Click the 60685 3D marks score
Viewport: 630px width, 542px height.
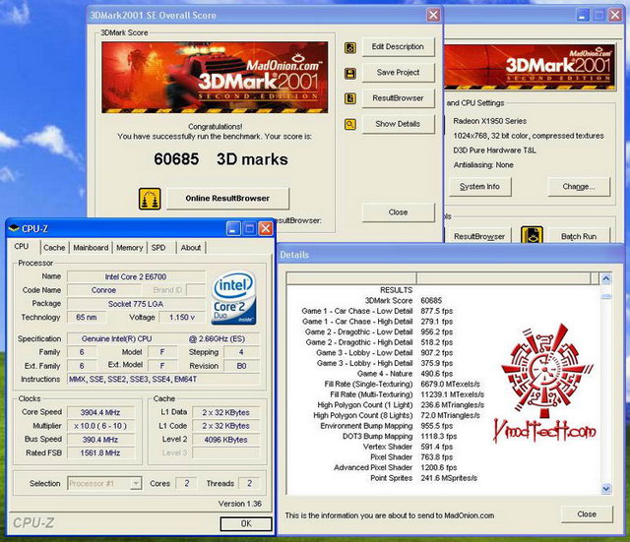[x=220, y=159]
